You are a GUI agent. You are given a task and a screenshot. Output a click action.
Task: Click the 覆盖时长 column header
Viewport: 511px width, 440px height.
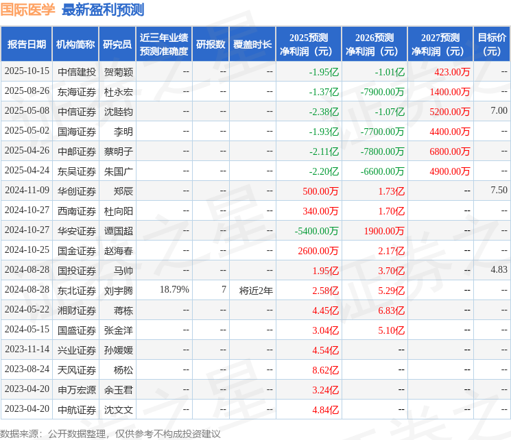[252, 45]
